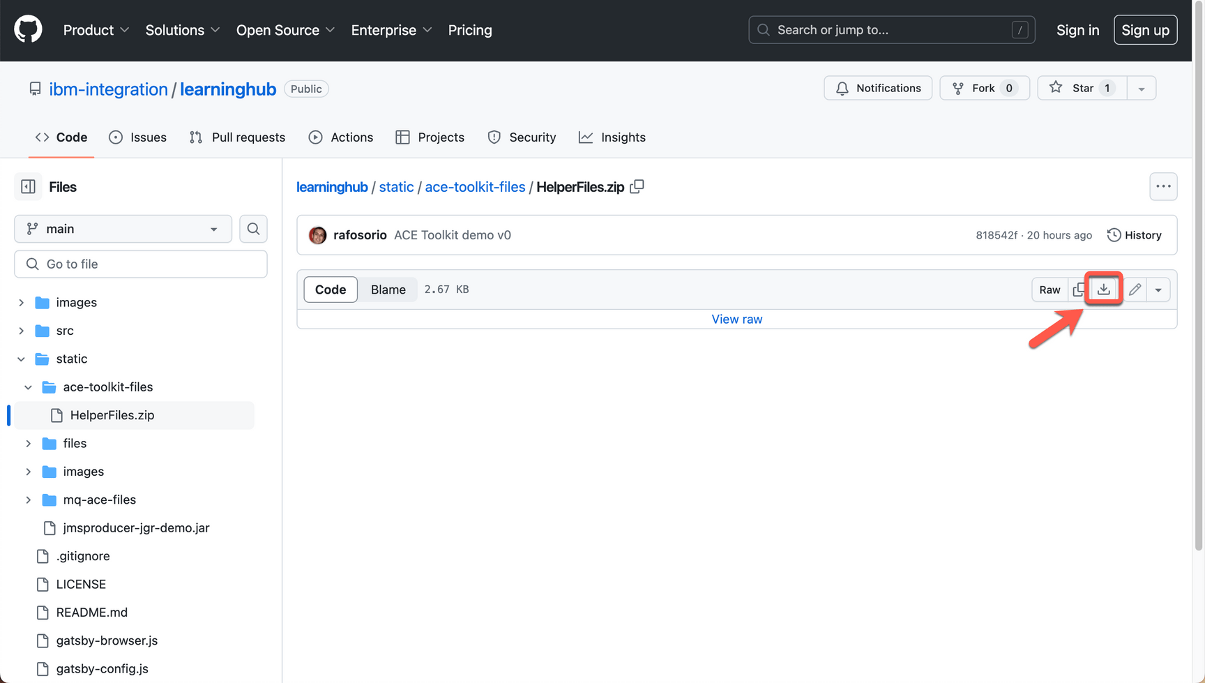Image resolution: width=1205 pixels, height=683 pixels.
Task: Click the View raw link
Action: point(736,319)
